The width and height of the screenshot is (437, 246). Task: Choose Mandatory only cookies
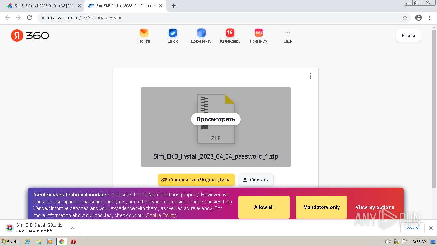(x=321, y=207)
